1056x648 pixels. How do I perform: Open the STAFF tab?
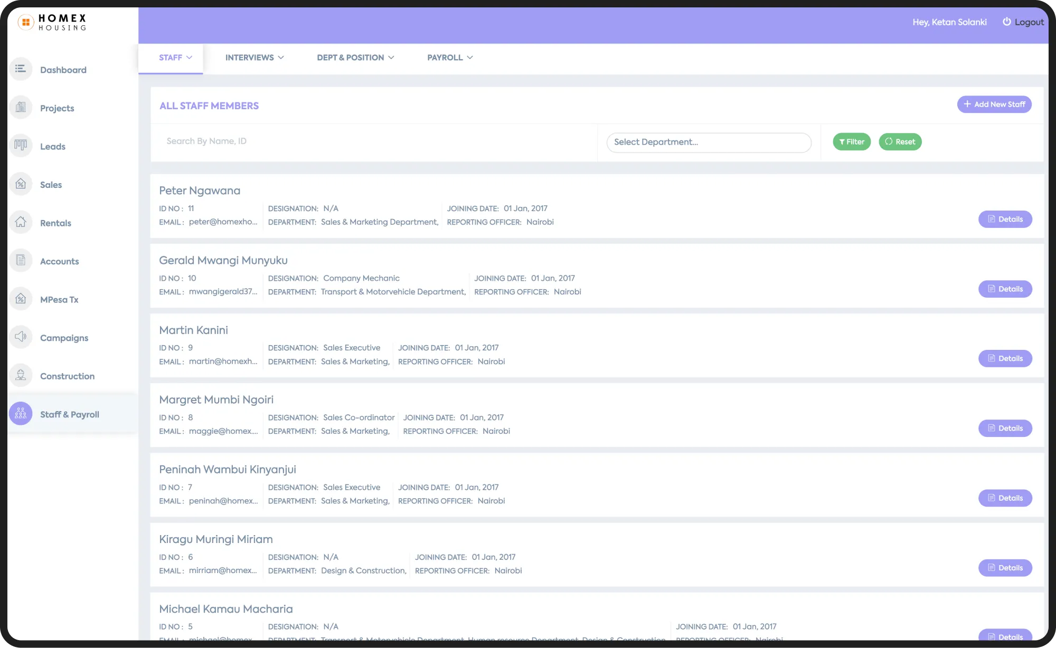click(x=171, y=58)
